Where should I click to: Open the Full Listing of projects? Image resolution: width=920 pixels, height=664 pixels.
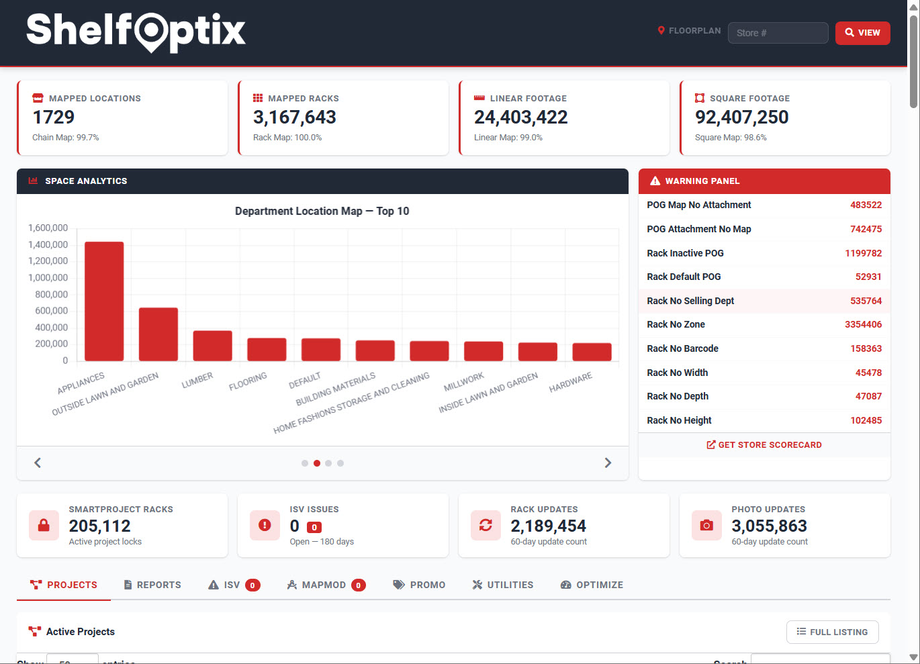click(x=832, y=632)
